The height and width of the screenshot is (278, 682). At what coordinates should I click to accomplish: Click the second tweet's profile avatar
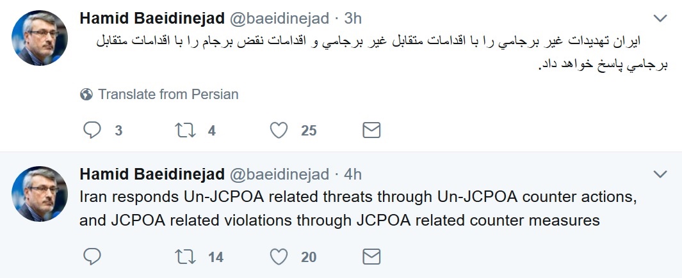(x=40, y=194)
